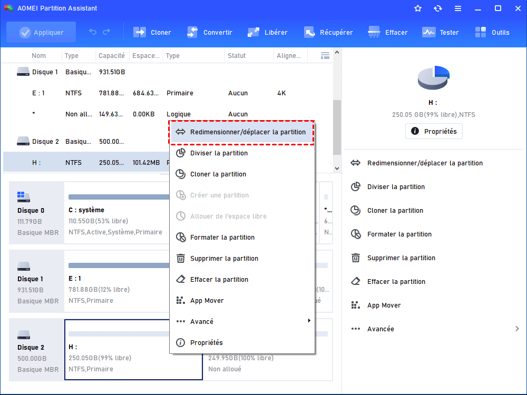Viewport: 527px width, 395px height.
Task: Click the clone partition icon in right panel
Action: click(356, 211)
